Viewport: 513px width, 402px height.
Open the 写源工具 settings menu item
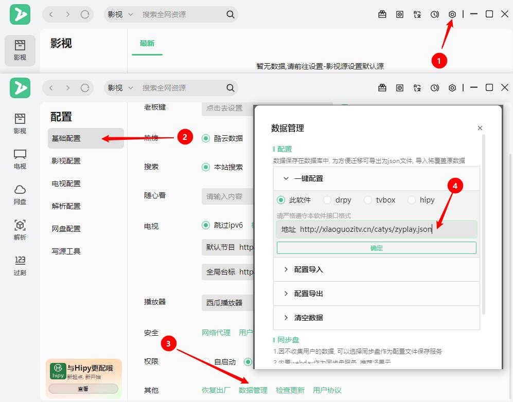pos(66,251)
